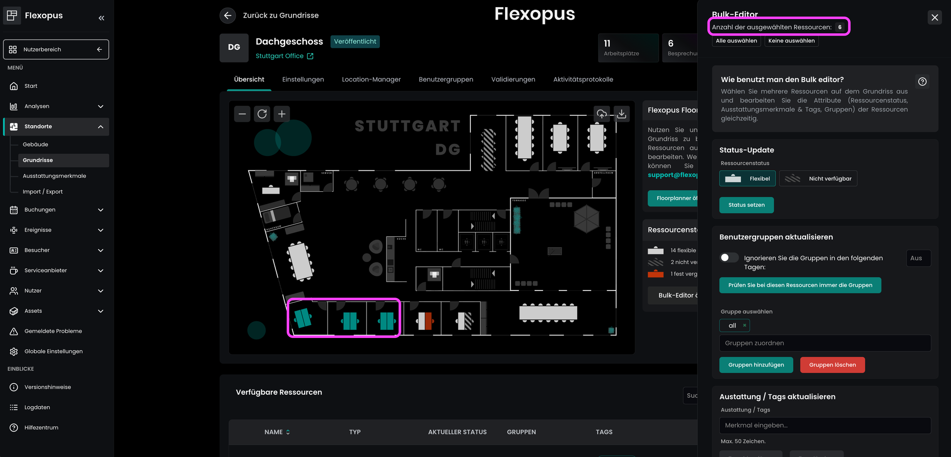The width and height of the screenshot is (951, 457).
Task: Switch to the Einstellungen tab
Action: (303, 80)
